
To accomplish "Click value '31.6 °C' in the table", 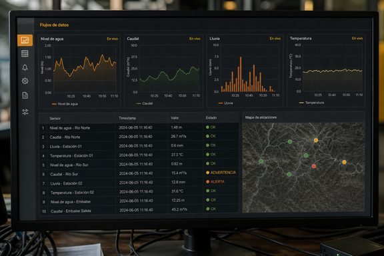I will pos(177,191).
